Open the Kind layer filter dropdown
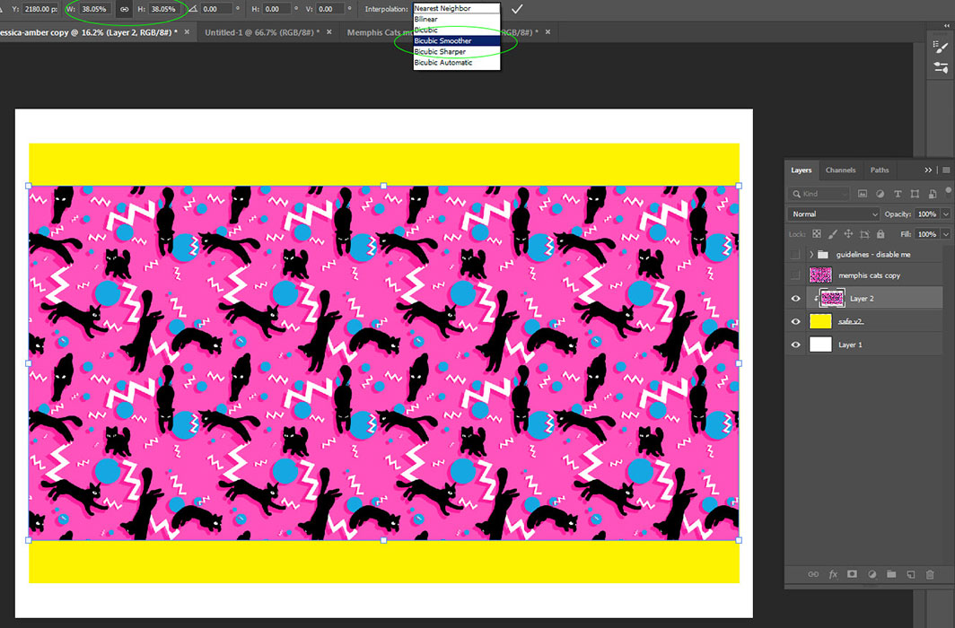 pyautogui.click(x=819, y=194)
